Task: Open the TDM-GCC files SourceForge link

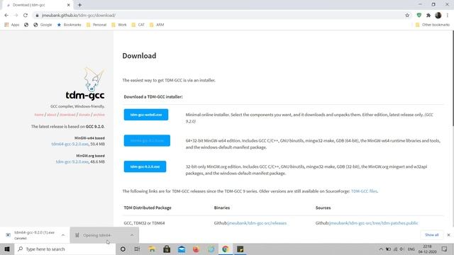Action: coord(364,191)
